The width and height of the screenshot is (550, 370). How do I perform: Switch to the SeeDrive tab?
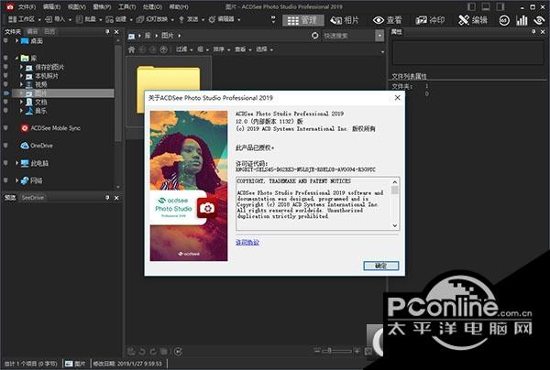33,198
